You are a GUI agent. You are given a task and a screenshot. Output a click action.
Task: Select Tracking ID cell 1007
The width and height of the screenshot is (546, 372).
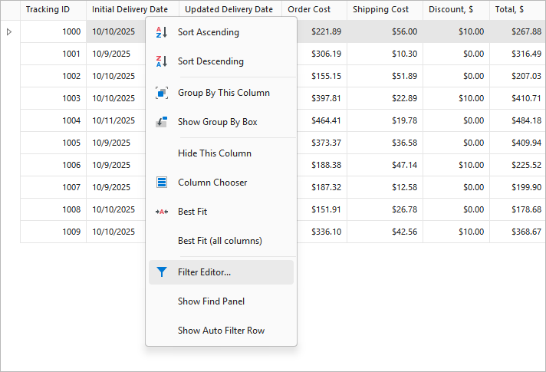point(53,187)
